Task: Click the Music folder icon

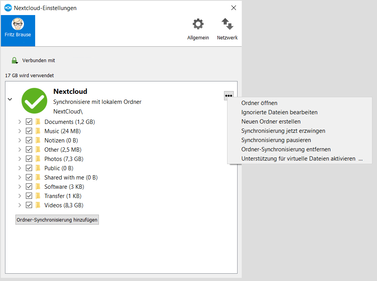Action: pyautogui.click(x=38, y=131)
